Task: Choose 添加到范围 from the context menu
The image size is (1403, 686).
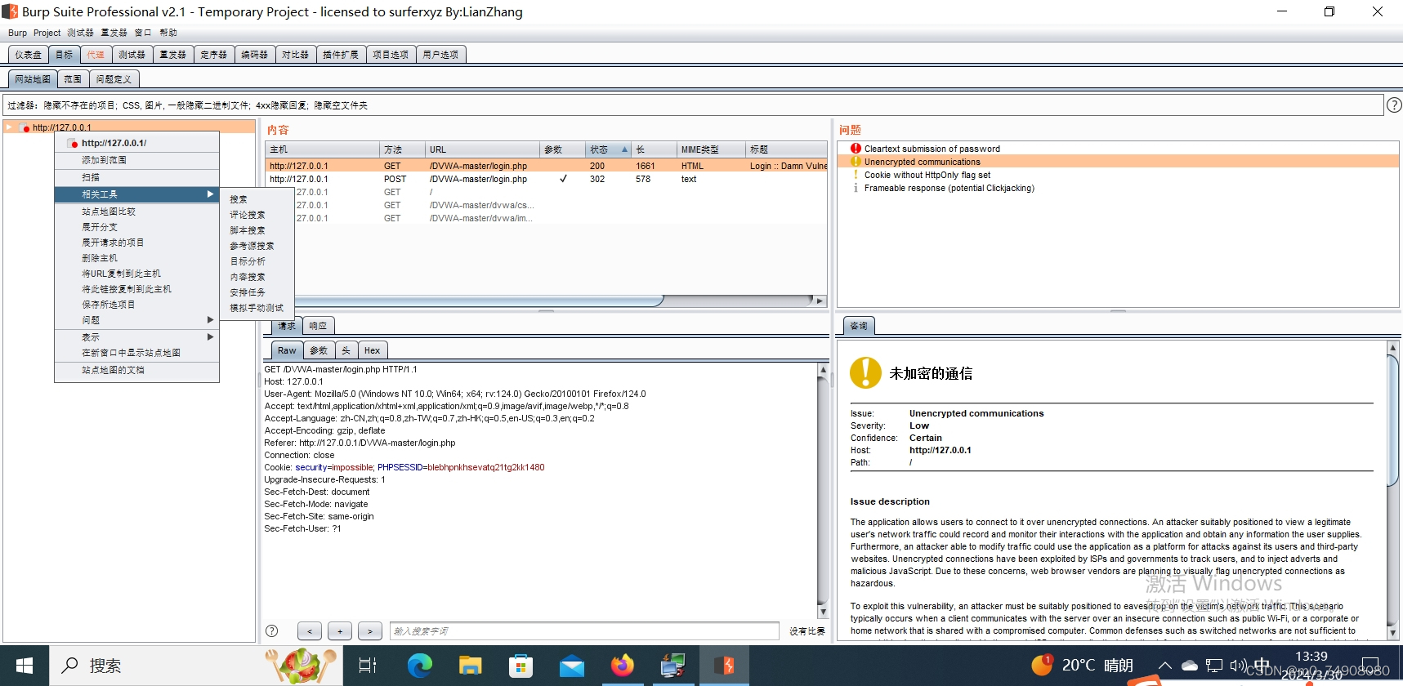Action: click(x=136, y=160)
